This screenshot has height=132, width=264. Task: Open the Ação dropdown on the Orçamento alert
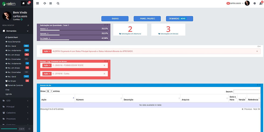(47, 51)
